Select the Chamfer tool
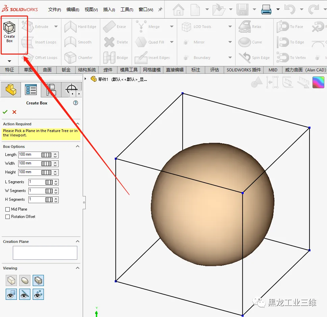327x317 pixels. coord(78,58)
